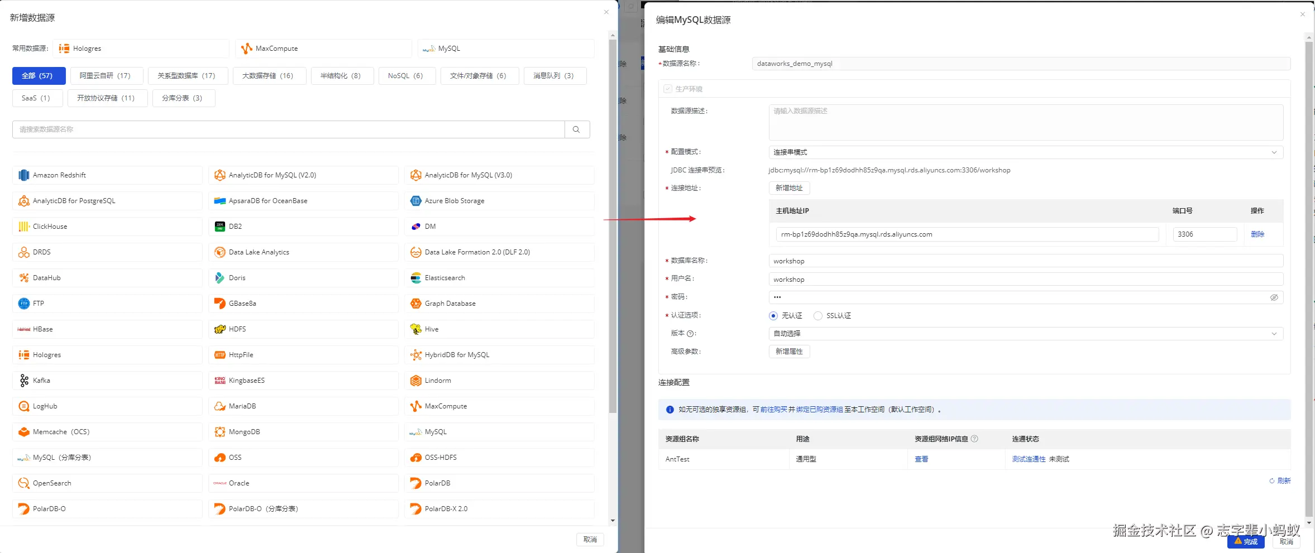Click the OSS data source icon

[219, 458]
